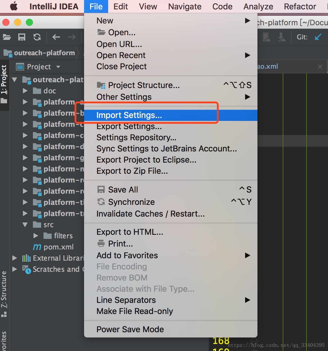Screen dimensions: 328x351
Task: Choose Export Settings... menu entry
Action: tap(171, 126)
